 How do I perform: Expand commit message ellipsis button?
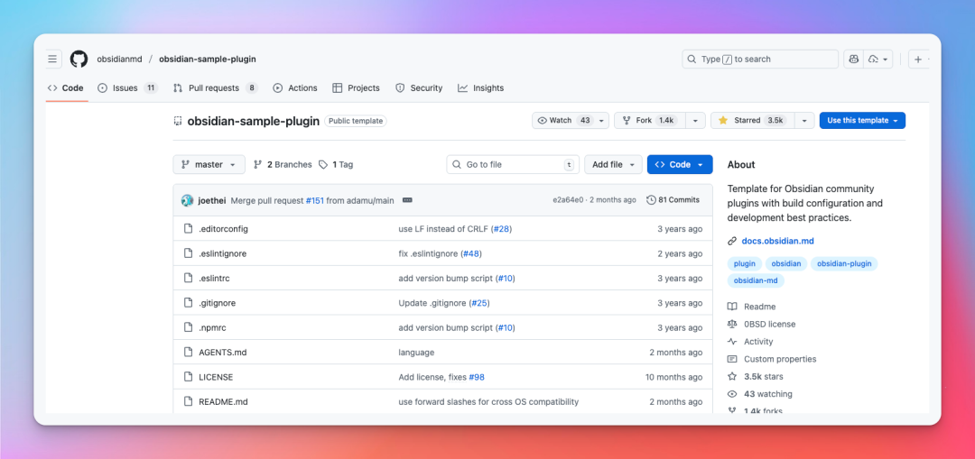pyautogui.click(x=407, y=200)
